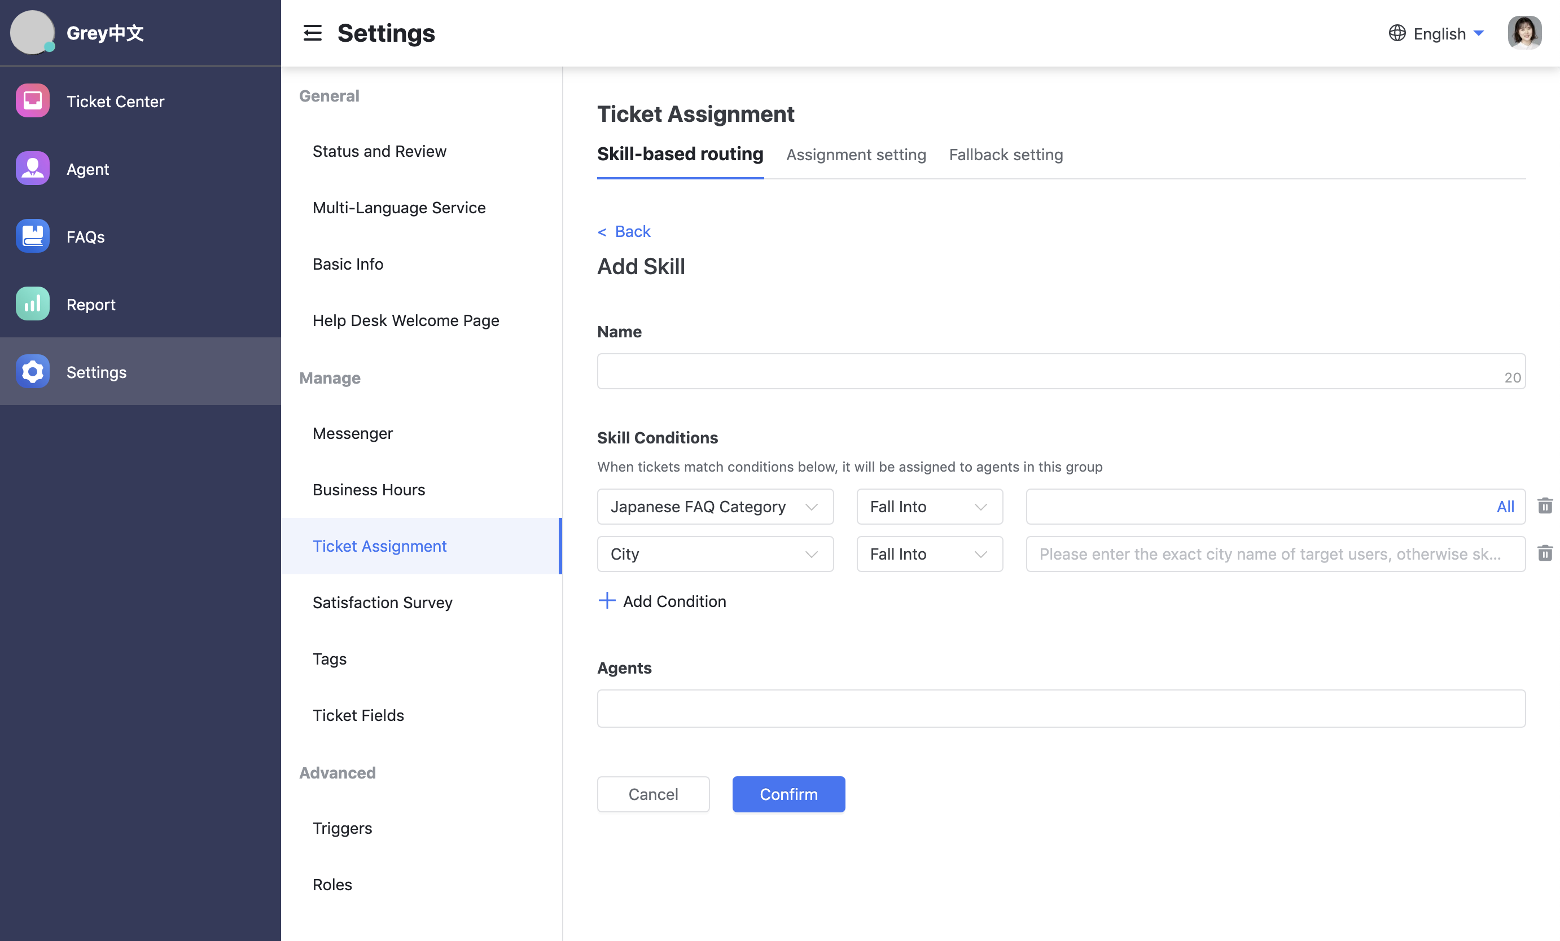Switch to the Assignment setting tab

[856, 155]
